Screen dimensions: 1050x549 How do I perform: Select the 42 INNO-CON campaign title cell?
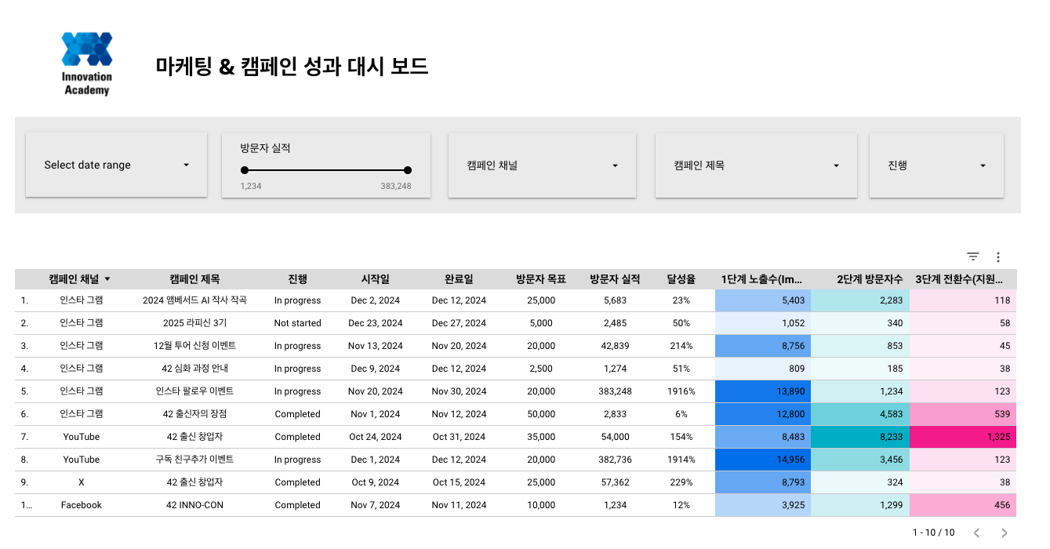194,505
